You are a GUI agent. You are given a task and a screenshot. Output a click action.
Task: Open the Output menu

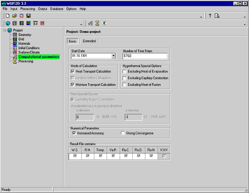pyautogui.click(x=43, y=9)
